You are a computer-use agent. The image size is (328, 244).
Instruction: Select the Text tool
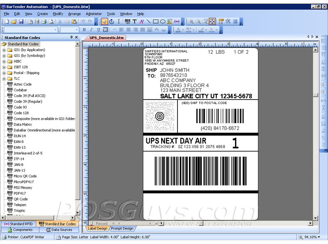[x=134, y=21]
